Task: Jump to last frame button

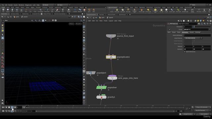Action: pos(15,107)
